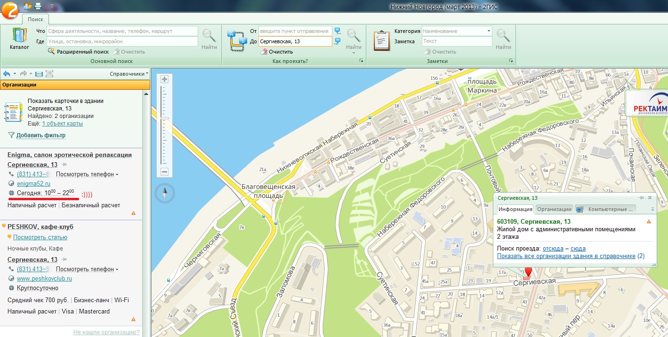The width and height of the screenshot is (668, 337).
Task: Select Информация tab in building popup
Action: 515,209
